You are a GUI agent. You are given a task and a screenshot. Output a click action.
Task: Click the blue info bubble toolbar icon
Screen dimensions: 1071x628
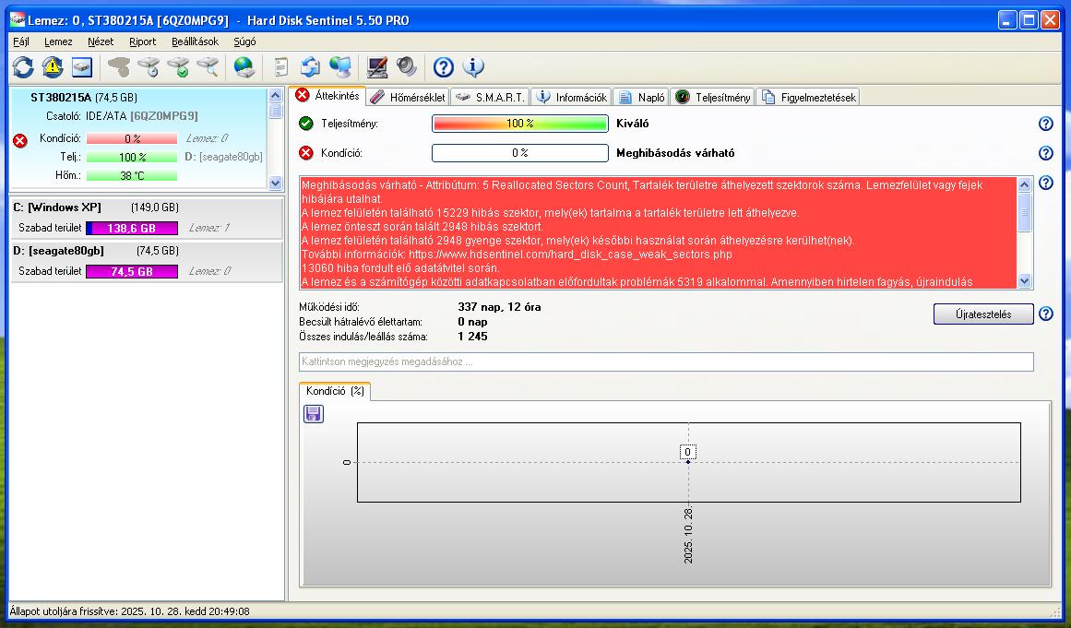click(473, 66)
